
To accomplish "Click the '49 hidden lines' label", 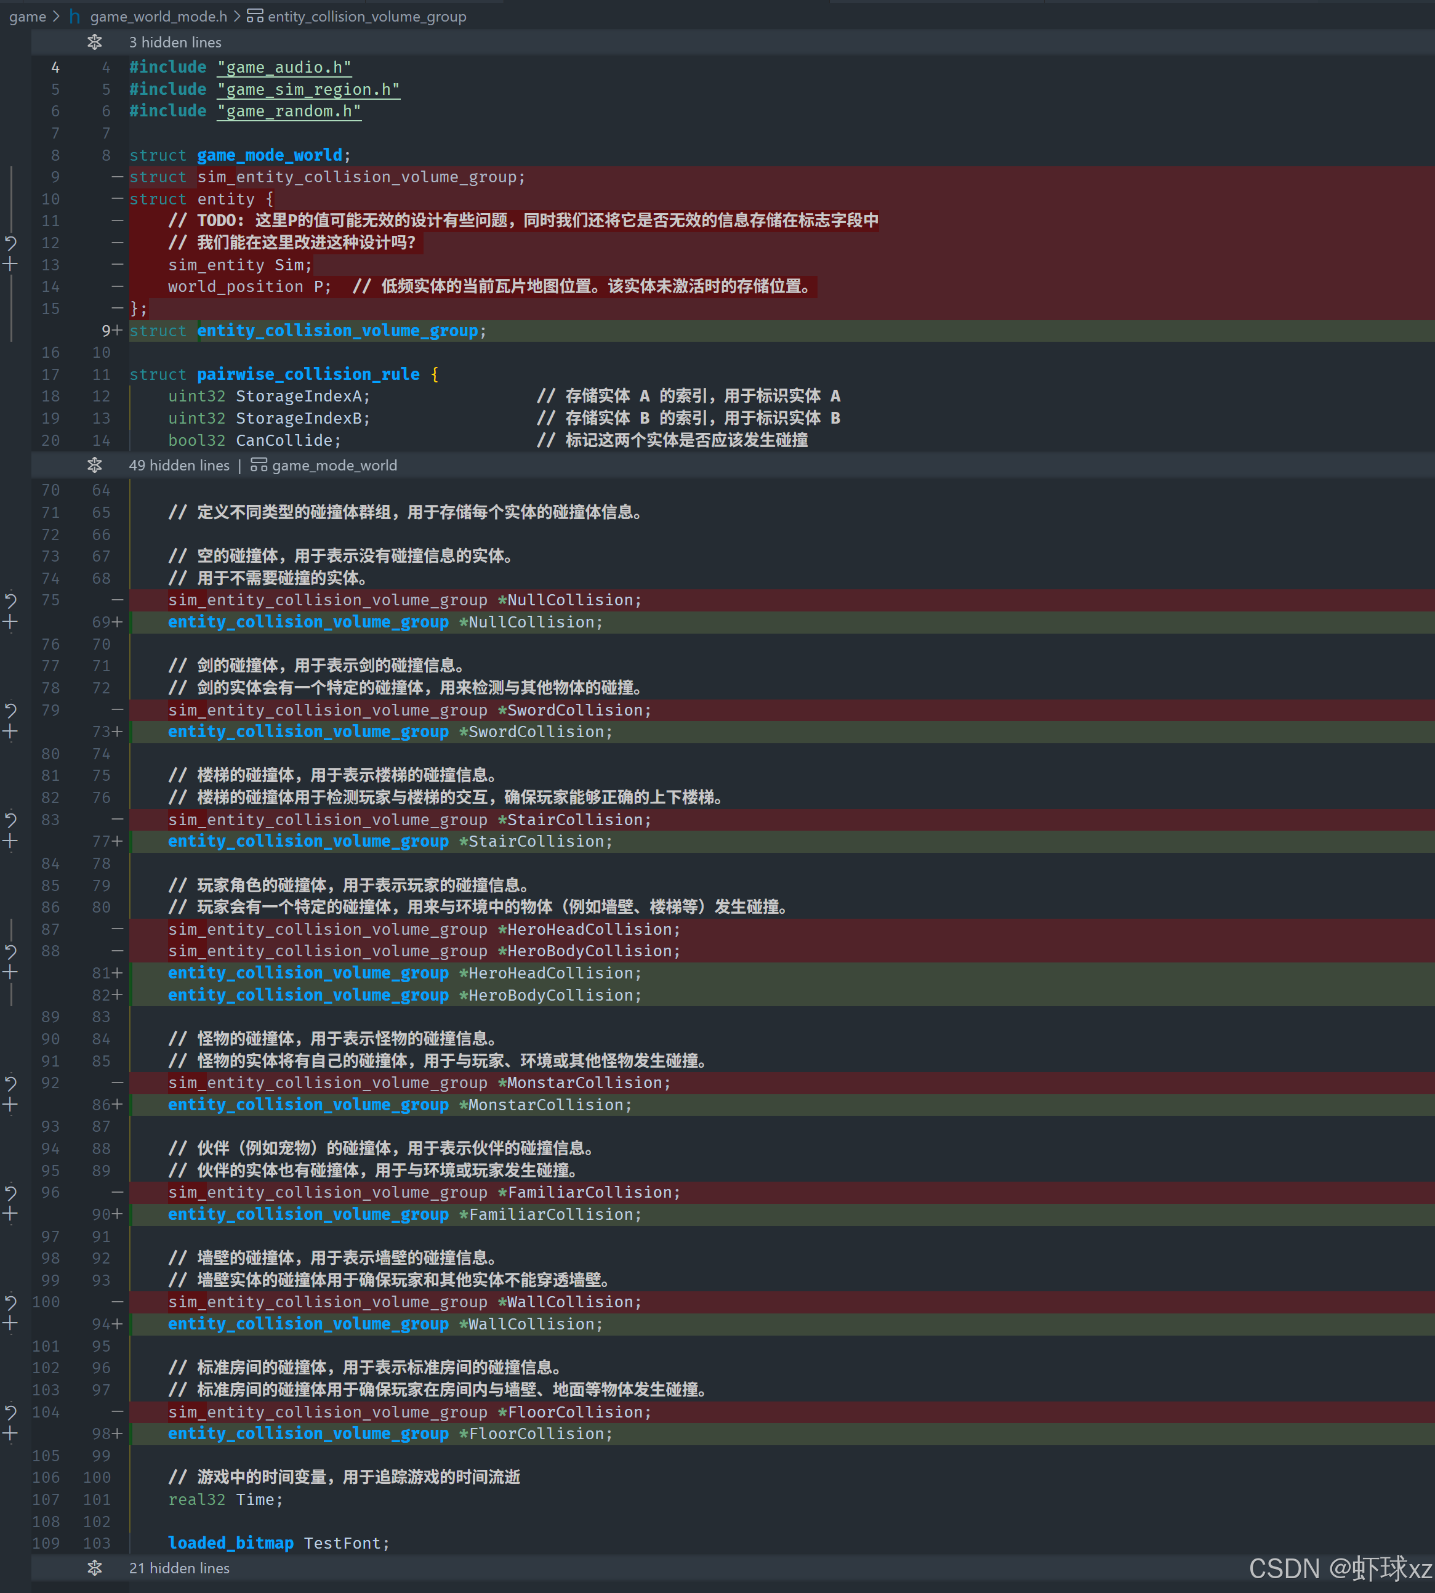I will [x=179, y=466].
